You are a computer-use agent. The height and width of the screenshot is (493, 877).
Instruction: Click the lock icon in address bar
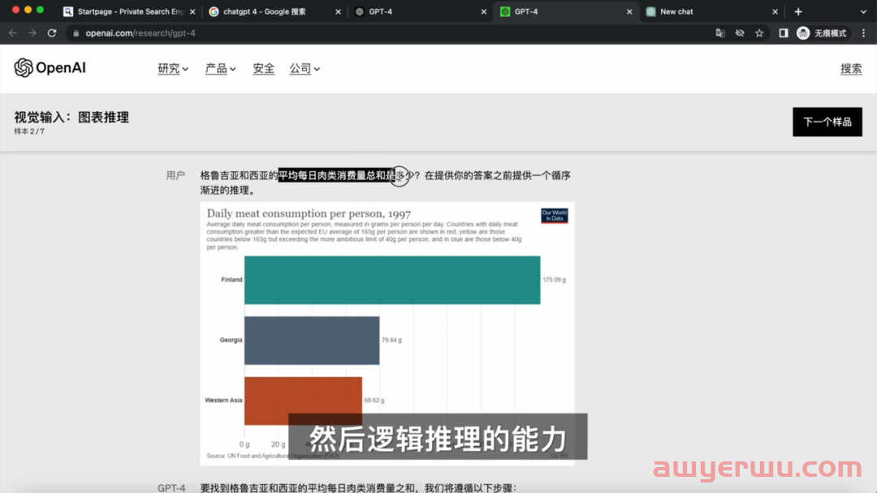pos(76,33)
